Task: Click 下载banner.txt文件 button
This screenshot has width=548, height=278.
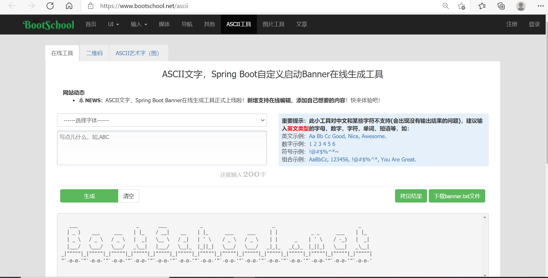Action: coord(457,196)
